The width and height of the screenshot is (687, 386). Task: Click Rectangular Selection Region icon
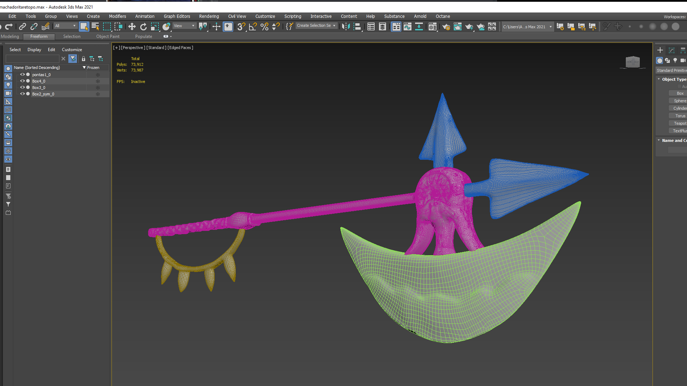pos(107,26)
